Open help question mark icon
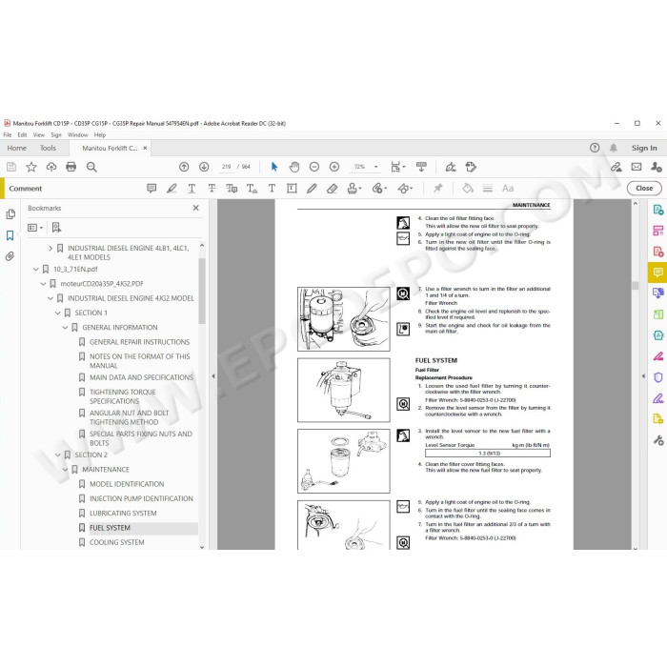Image resolution: width=667 pixels, height=667 pixels. (x=595, y=148)
